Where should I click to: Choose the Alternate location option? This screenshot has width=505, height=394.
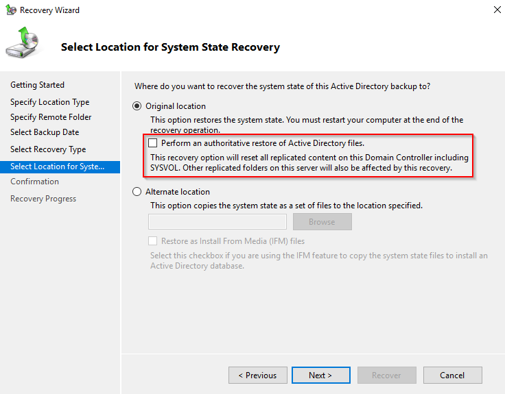tap(137, 192)
